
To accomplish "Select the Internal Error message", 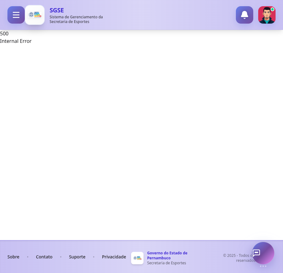I will pos(16,41).
